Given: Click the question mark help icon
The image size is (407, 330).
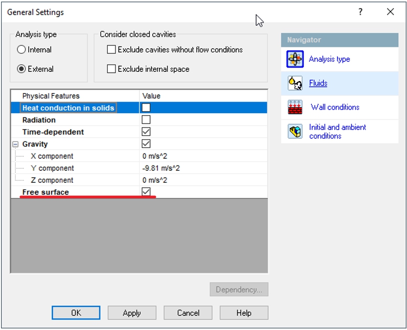Looking at the screenshot, I should tap(360, 12).
